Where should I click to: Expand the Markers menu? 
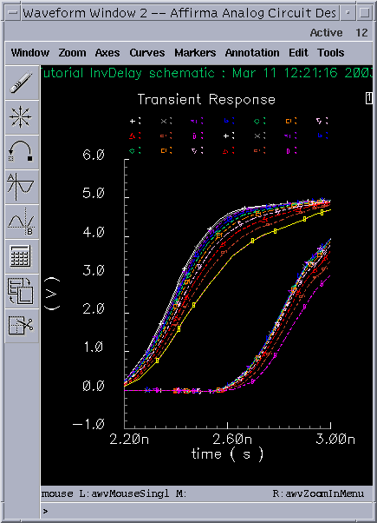tap(195, 53)
